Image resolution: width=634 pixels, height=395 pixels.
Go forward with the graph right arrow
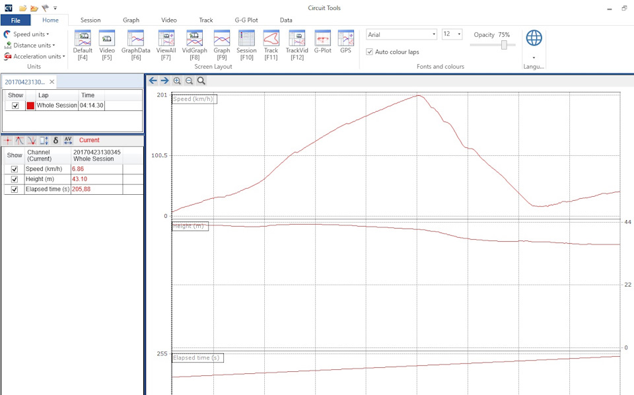click(164, 81)
